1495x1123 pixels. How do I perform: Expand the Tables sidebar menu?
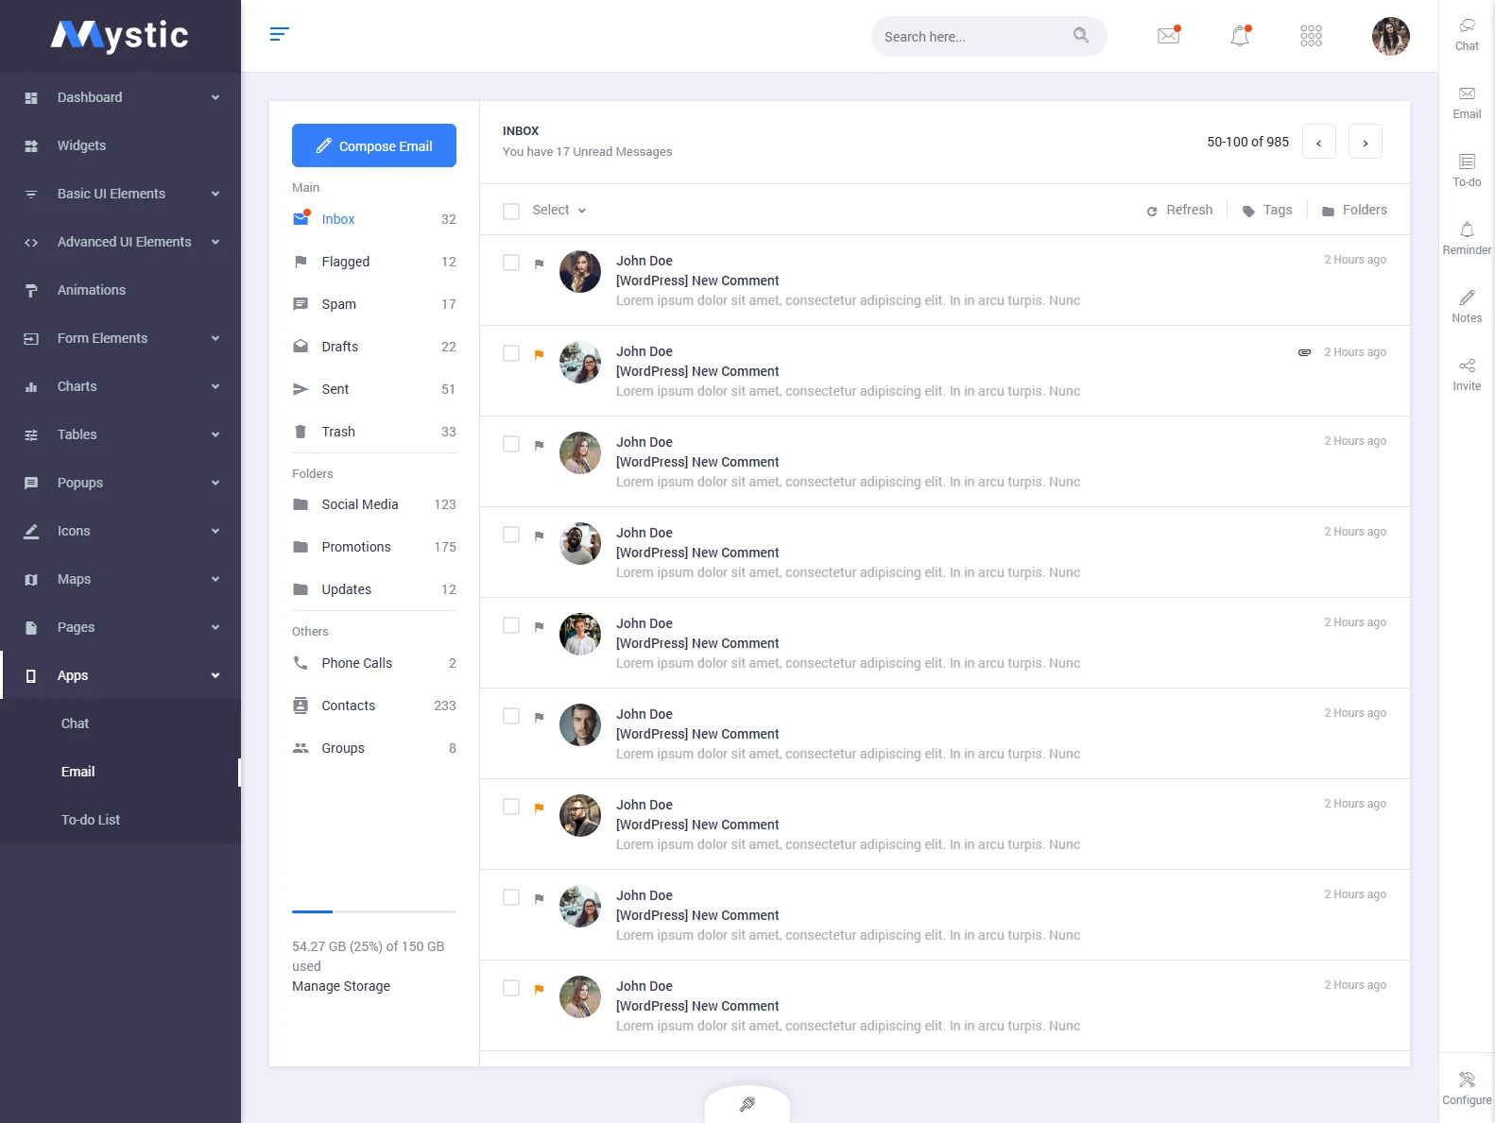tap(120, 434)
